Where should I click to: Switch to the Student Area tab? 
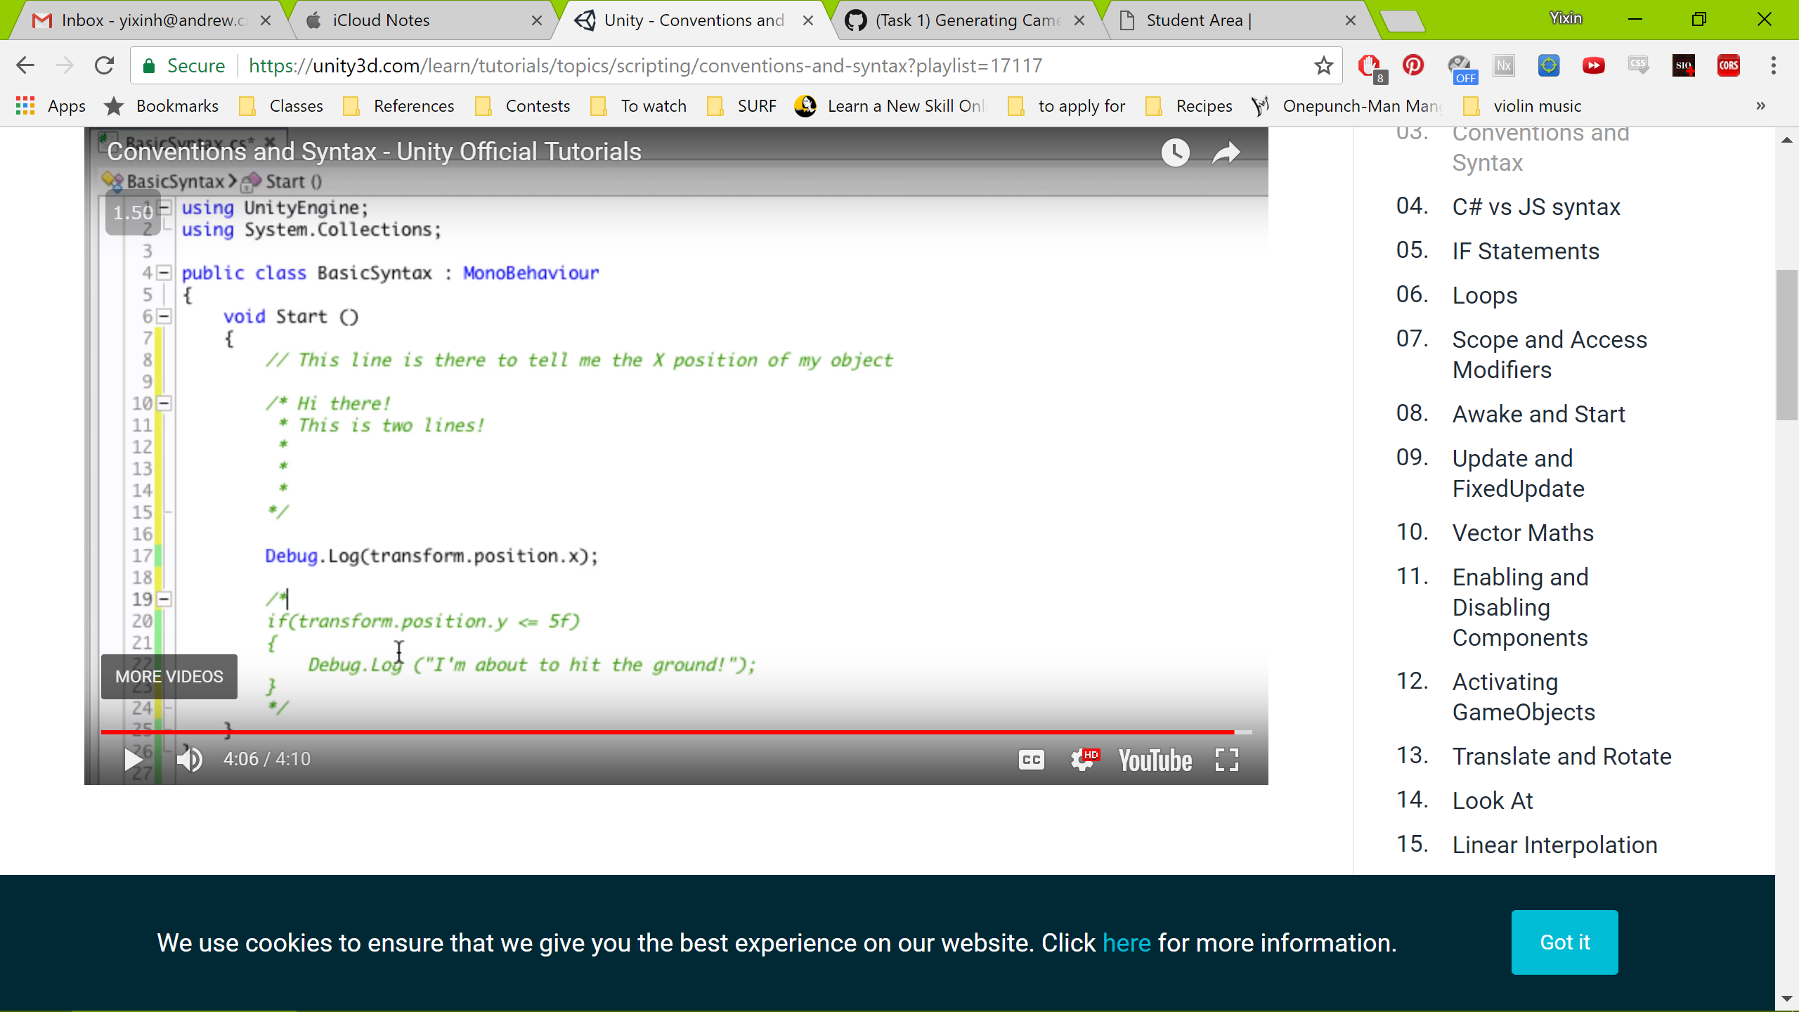pyautogui.click(x=1237, y=20)
